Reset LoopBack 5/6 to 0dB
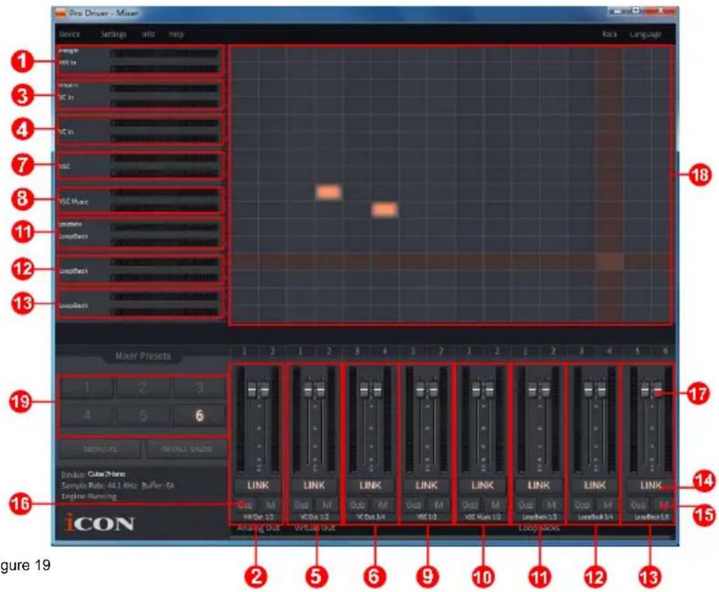The height and width of the screenshot is (592, 719). (x=638, y=505)
